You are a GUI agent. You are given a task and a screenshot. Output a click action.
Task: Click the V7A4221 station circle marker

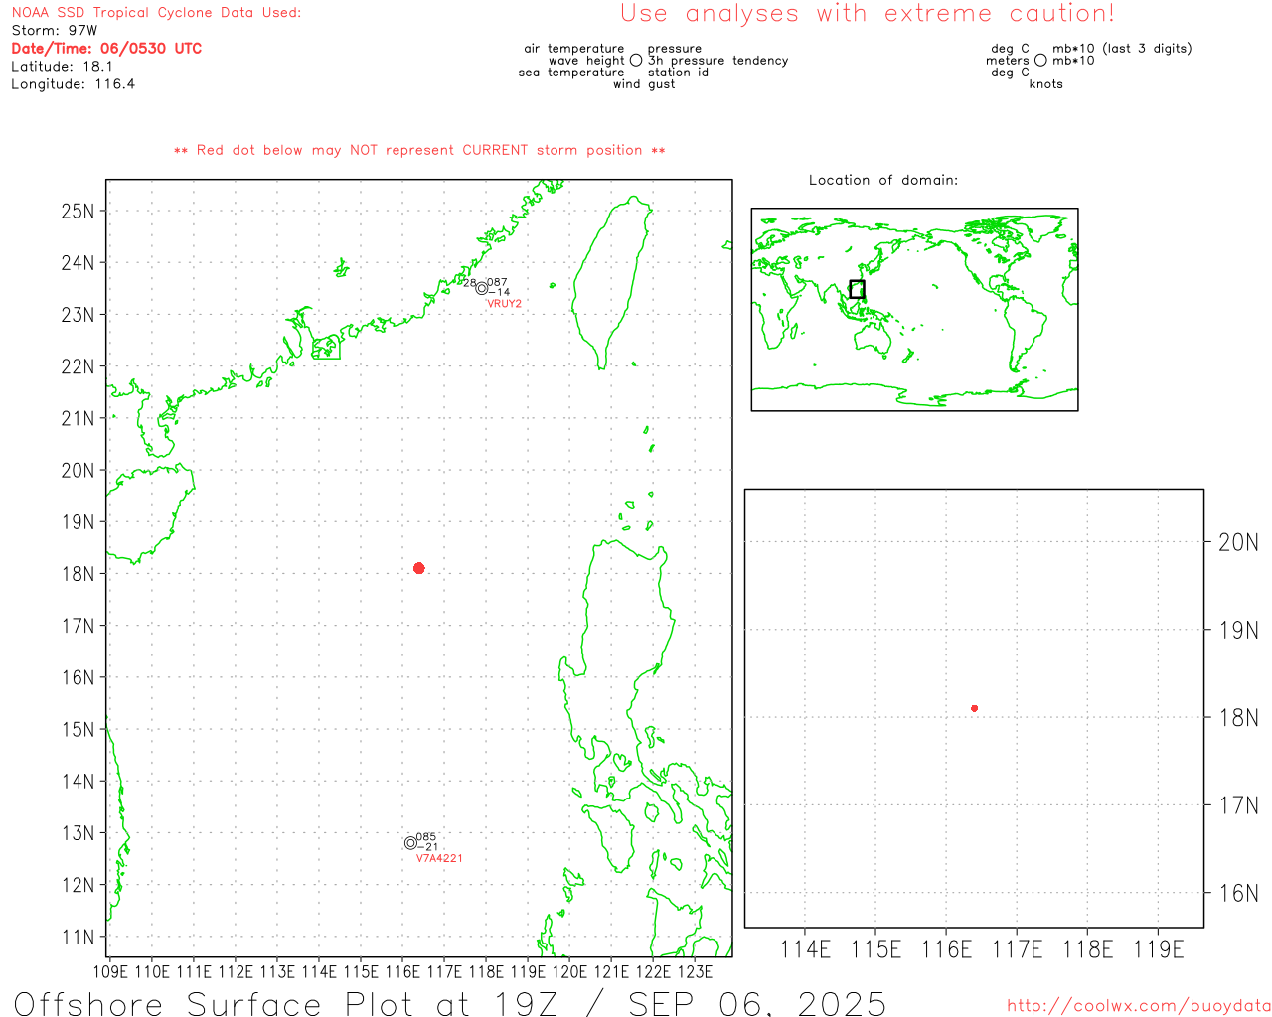[x=410, y=843]
